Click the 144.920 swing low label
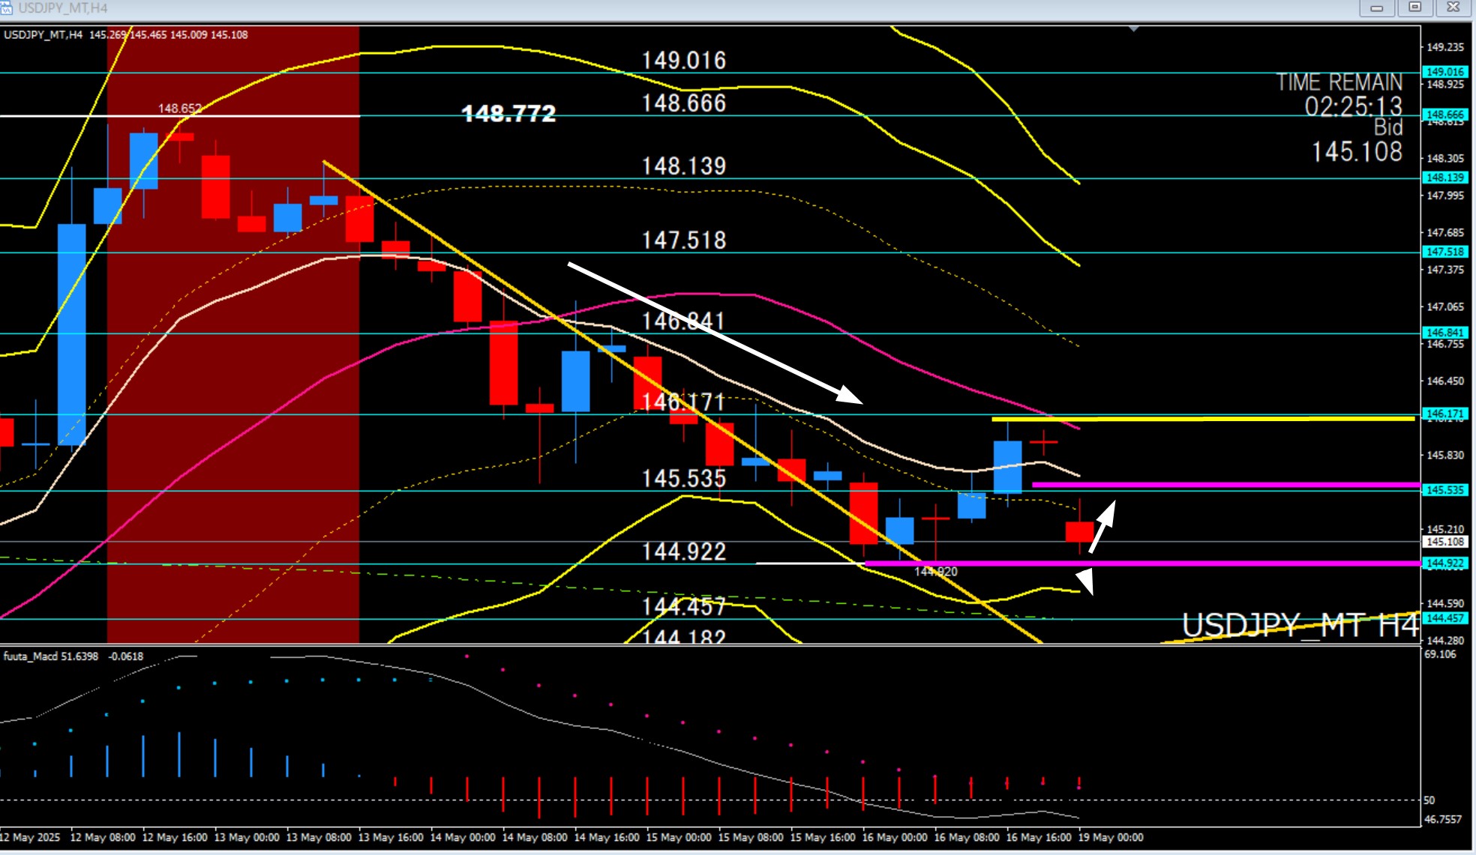 (x=935, y=572)
